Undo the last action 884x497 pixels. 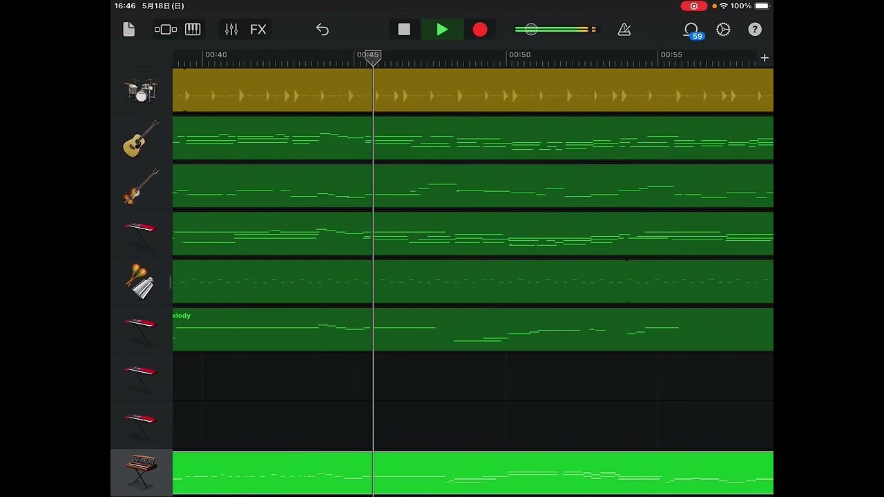tap(323, 29)
